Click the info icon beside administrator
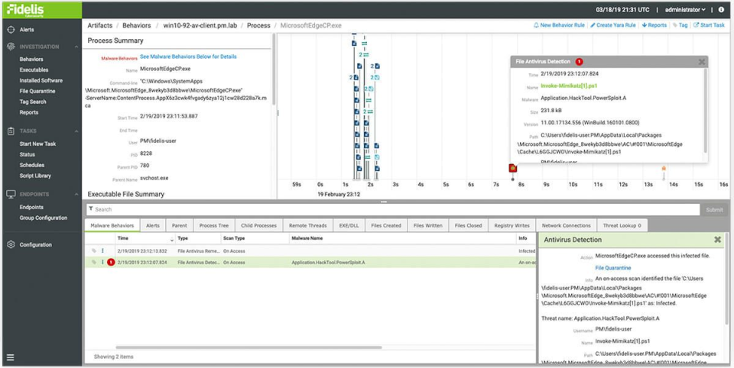 (x=721, y=10)
